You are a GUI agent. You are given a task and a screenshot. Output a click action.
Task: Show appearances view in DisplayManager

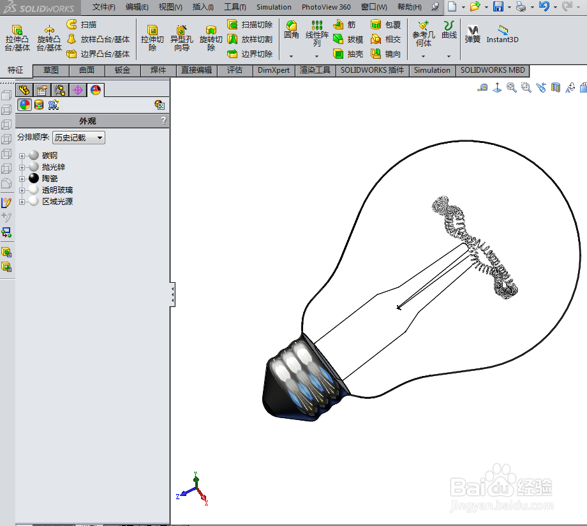[x=25, y=105]
